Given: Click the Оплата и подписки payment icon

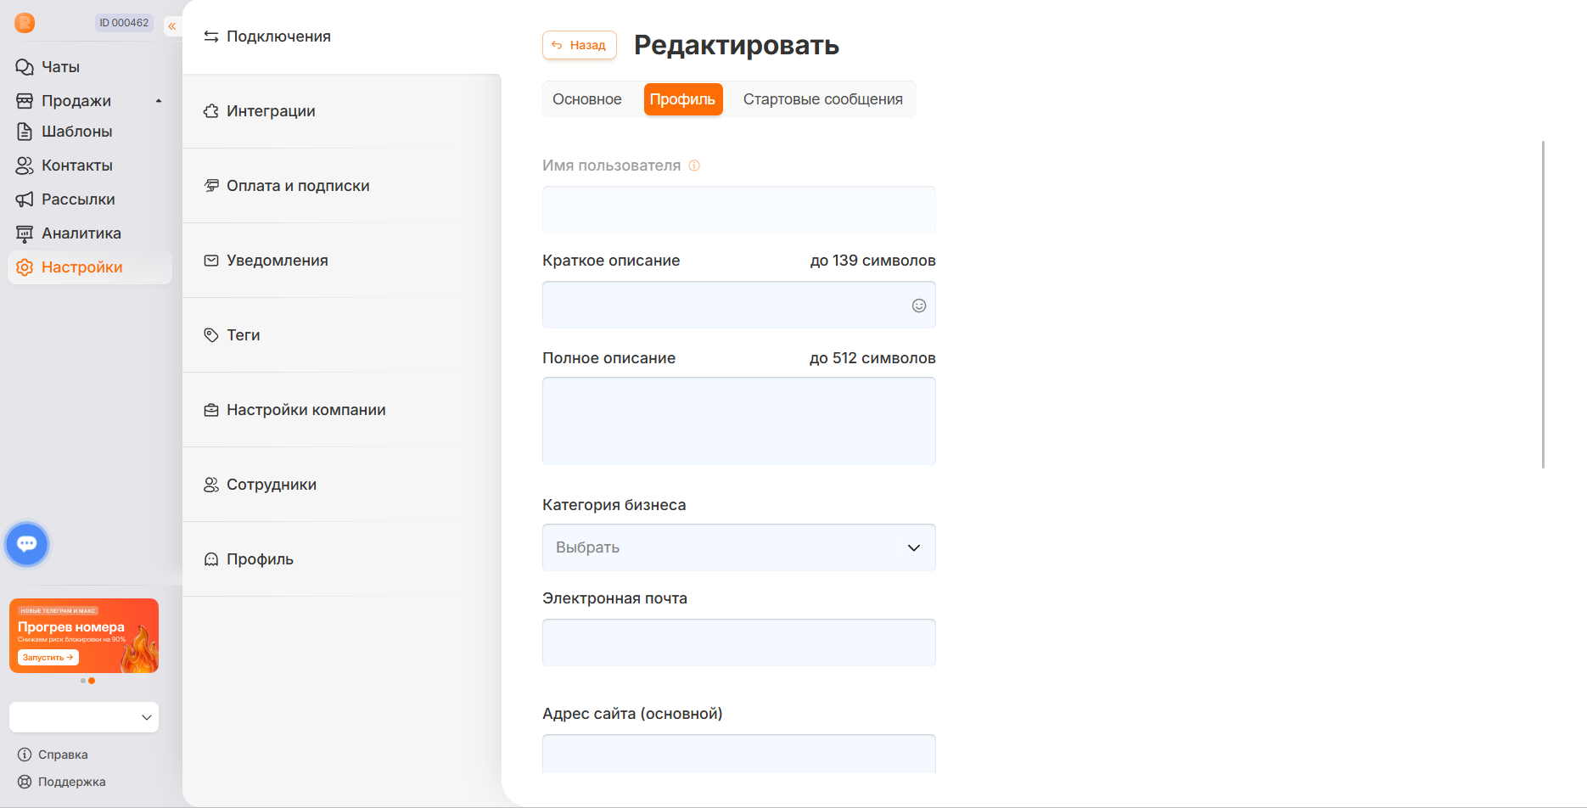Looking at the screenshot, I should (211, 186).
